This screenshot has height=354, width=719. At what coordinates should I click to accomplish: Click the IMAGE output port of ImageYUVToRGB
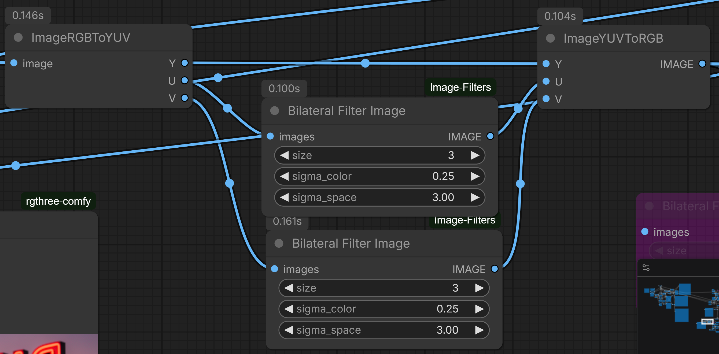click(x=702, y=64)
